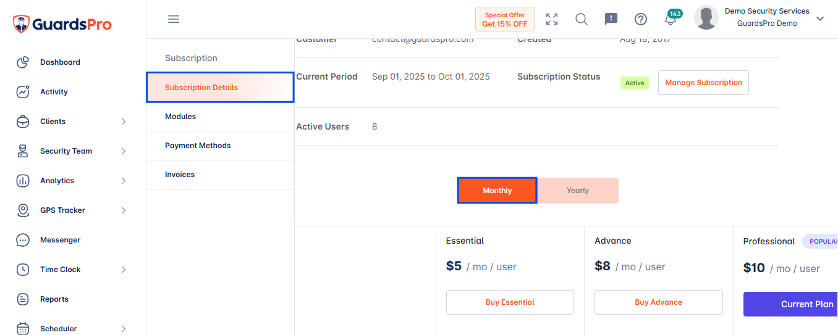Click the GuardsPro logo
The image size is (838, 335).
[x=62, y=24]
